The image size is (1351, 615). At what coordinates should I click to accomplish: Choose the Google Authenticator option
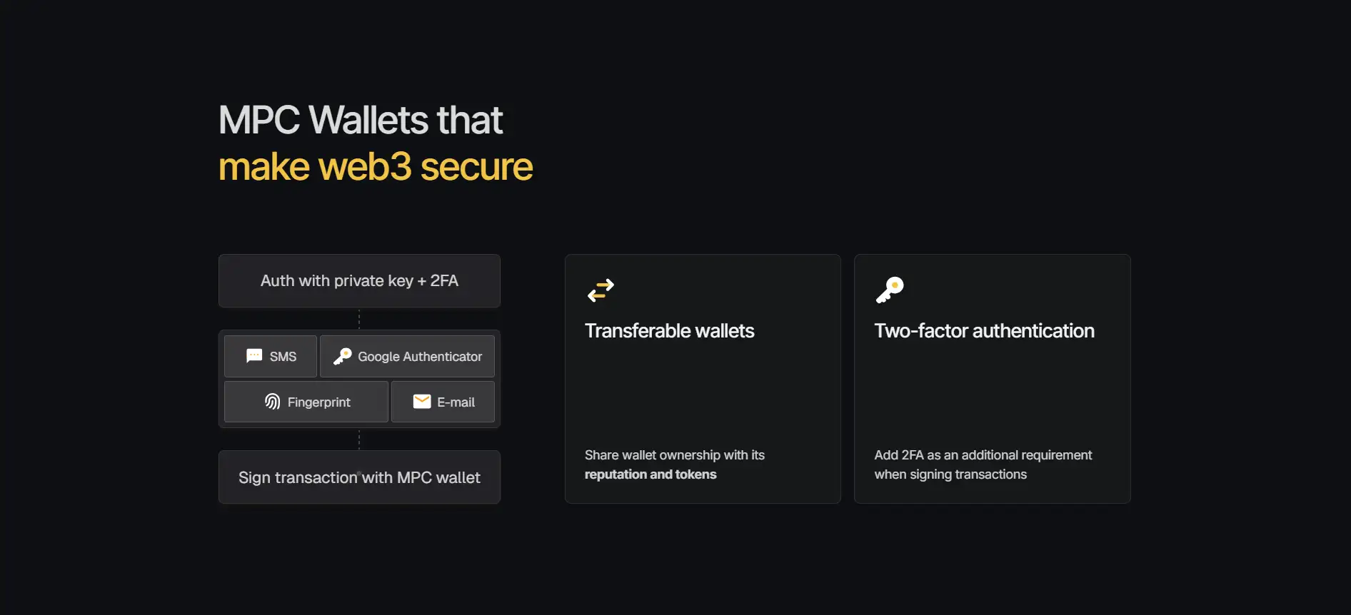pos(407,356)
